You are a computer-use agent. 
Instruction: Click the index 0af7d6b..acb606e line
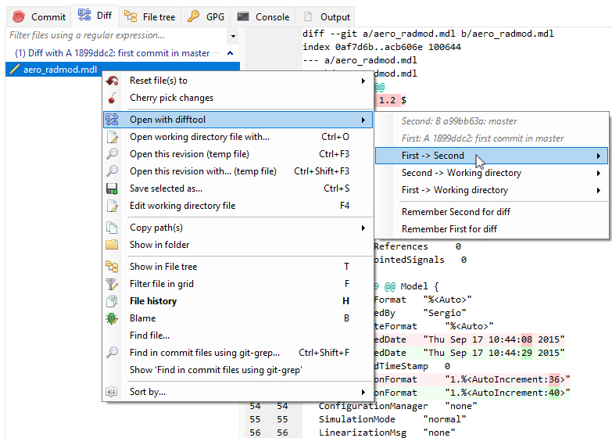point(381,47)
